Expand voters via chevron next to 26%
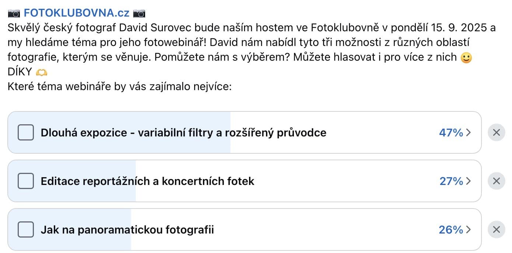 pyautogui.click(x=469, y=230)
